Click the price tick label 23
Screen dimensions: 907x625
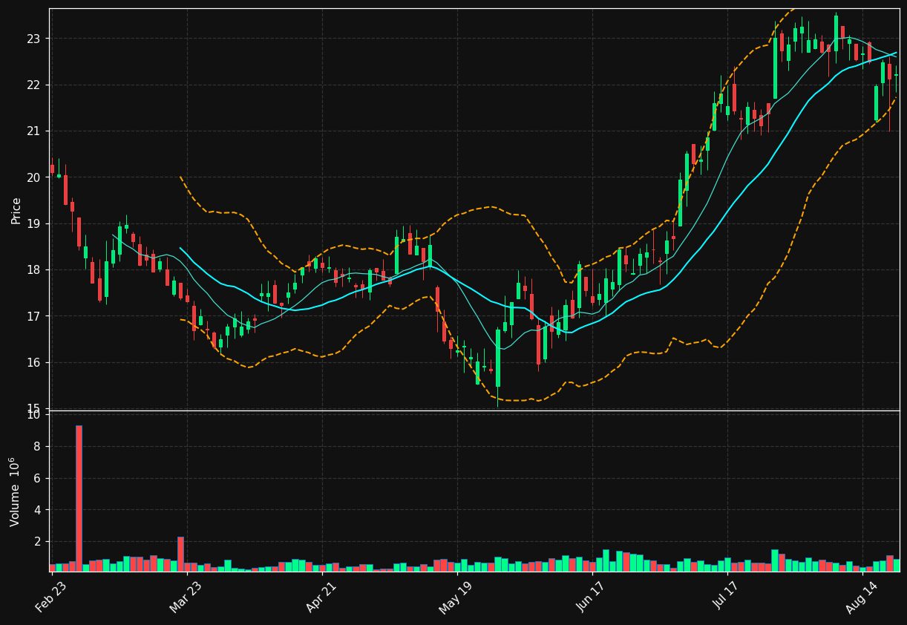tap(35, 39)
